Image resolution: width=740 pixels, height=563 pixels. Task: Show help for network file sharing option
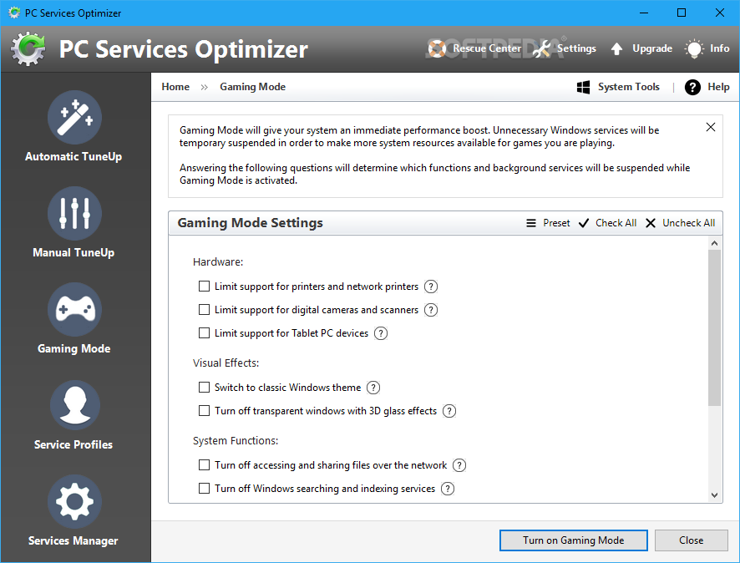[x=459, y=465]
